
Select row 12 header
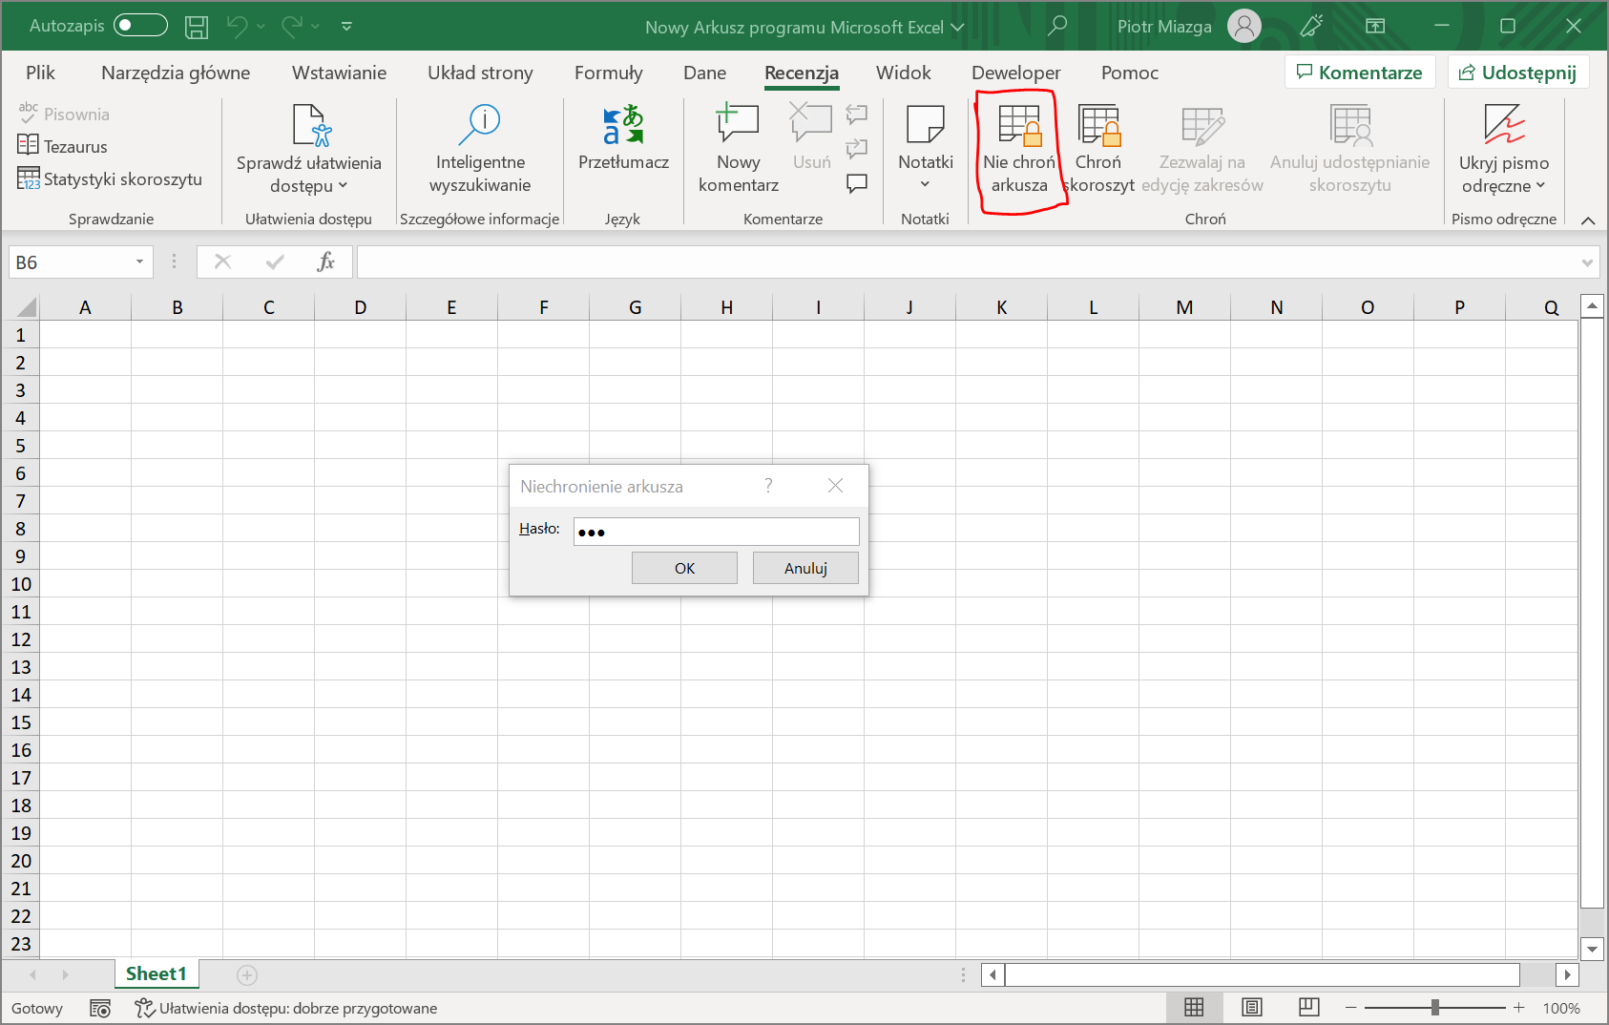[x=20, y=639]
